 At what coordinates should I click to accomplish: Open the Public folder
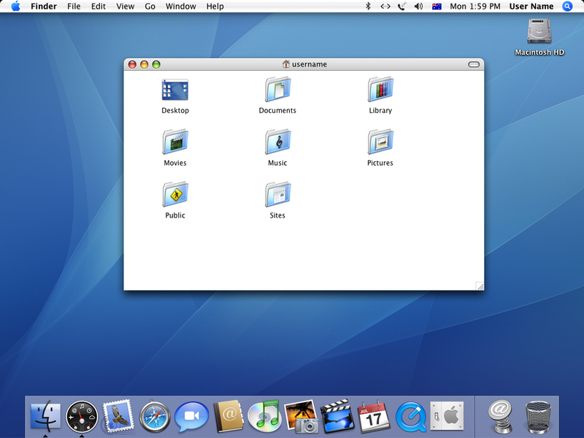point(175,194)
